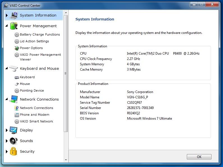
Task: Click the Pointing Device gear icon
Action: click(x=17, y=91)
